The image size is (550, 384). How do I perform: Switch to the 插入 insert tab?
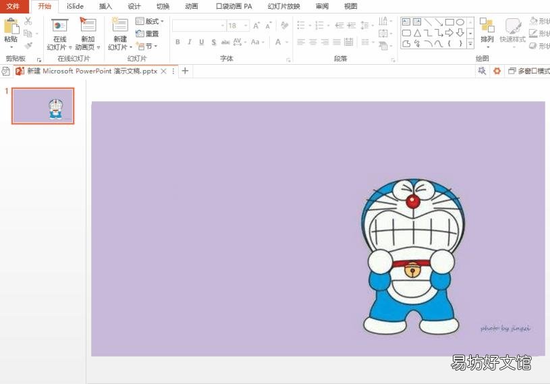(105, 6)
